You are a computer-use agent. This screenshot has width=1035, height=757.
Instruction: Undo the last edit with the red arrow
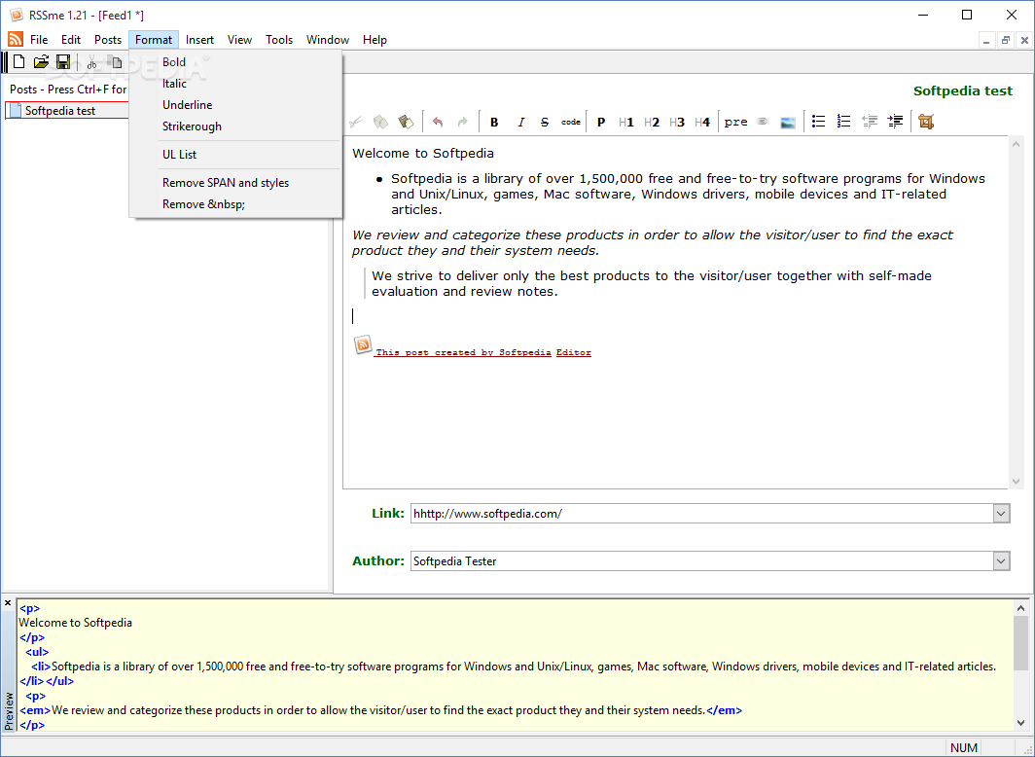tap(438, 122)
